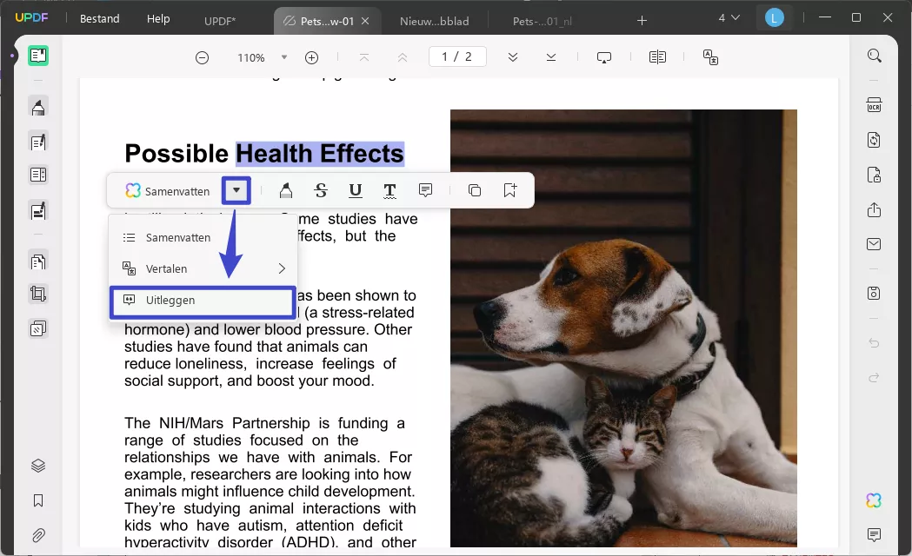
Task: Zoom out with the minus button
Action: point(202,57)
